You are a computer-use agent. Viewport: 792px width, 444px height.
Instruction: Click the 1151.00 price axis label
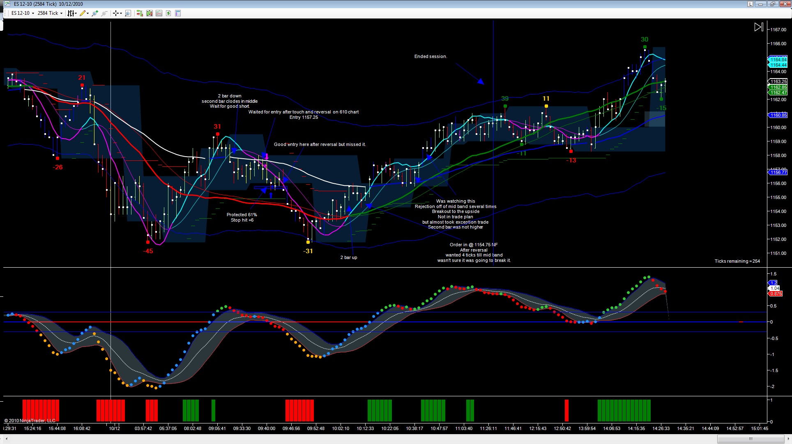click(x=778, y=253)
